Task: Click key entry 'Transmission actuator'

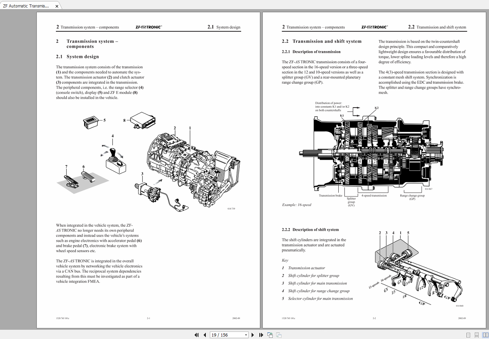Action: point(307,268)
